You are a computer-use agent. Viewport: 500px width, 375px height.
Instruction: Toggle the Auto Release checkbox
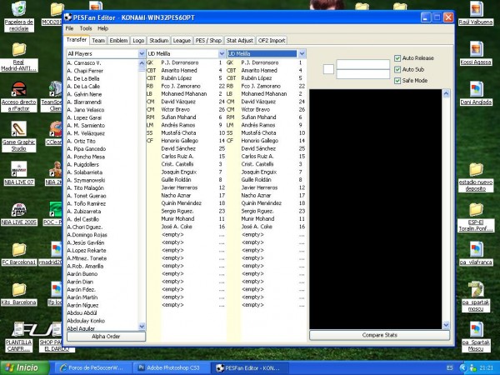click(397, 58)
